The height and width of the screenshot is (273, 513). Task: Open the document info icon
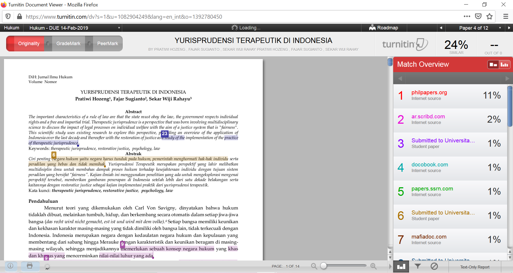(10, 266)
